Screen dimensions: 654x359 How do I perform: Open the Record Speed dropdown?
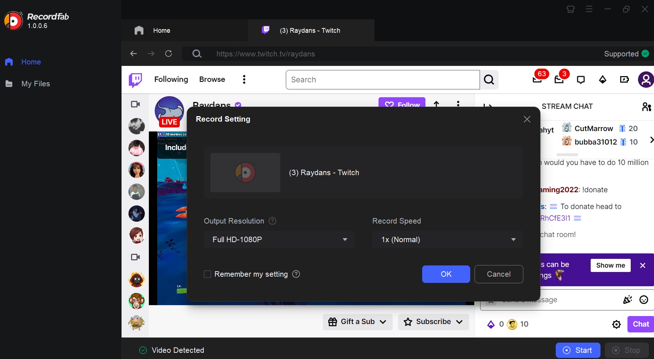point(448,240)
